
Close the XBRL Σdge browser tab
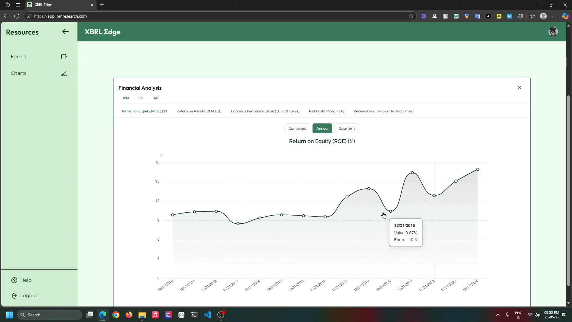point(92,5)
